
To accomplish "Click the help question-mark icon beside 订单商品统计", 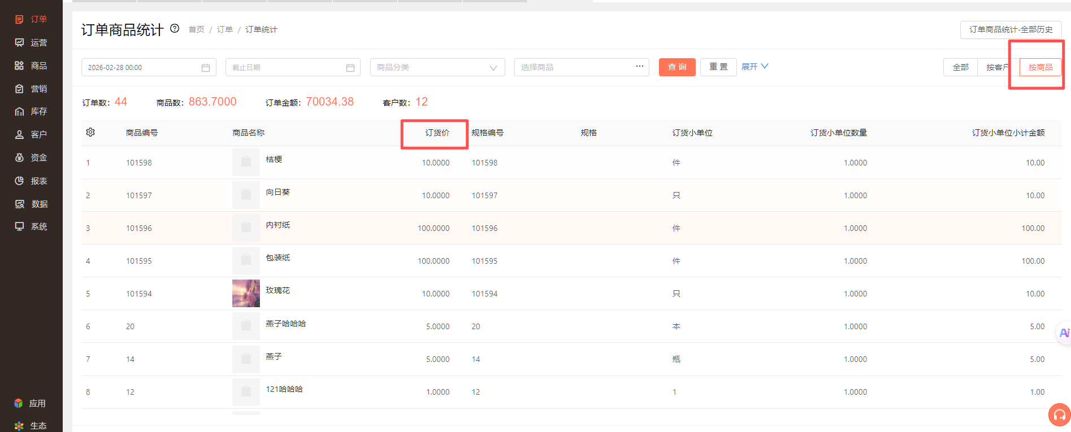I will pyautogui.click(x=175, y=28).
